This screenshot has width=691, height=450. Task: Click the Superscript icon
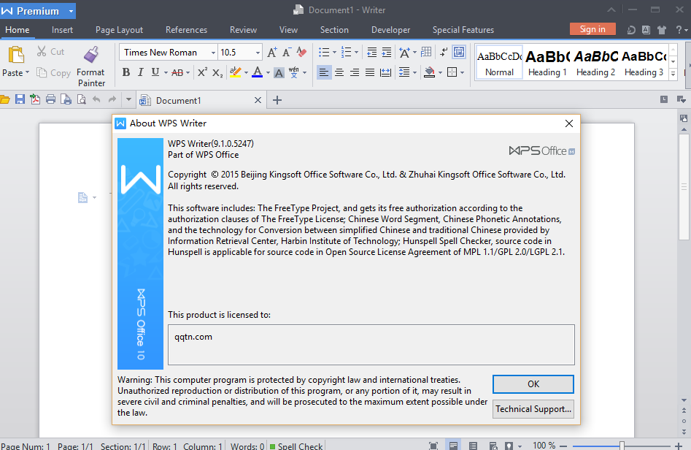coord(202,72)
